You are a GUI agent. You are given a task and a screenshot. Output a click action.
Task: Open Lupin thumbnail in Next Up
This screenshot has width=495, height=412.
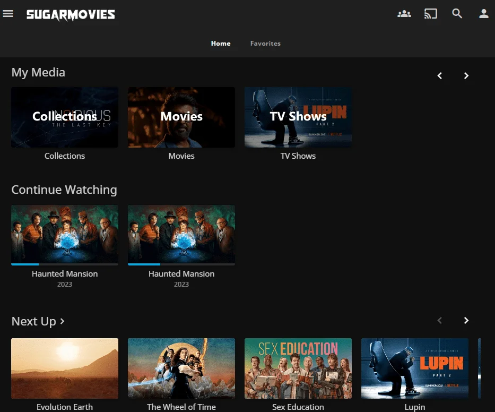coord(414,368)
